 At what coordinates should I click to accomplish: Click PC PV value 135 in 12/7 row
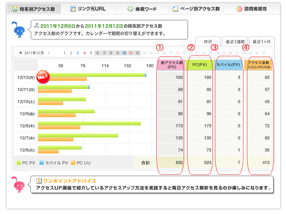tap(207, 138)
